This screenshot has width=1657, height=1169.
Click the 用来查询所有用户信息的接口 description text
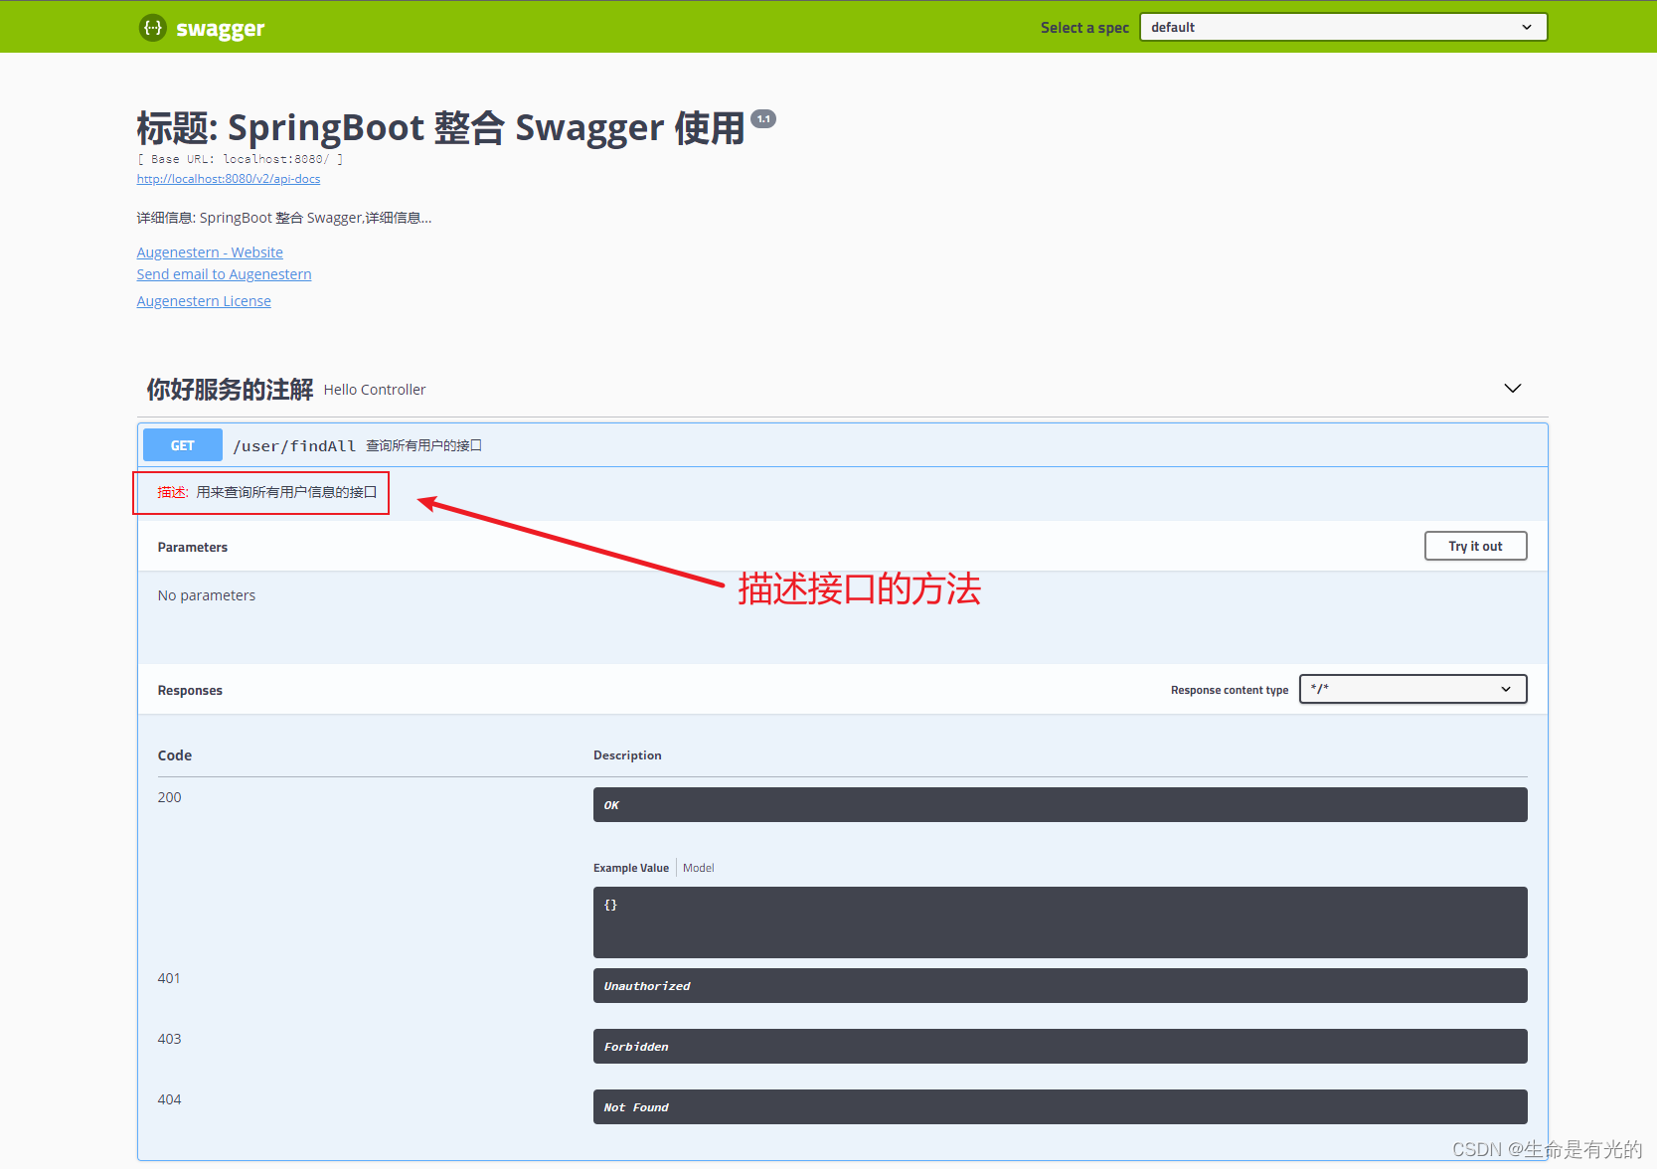coord(286,492)
